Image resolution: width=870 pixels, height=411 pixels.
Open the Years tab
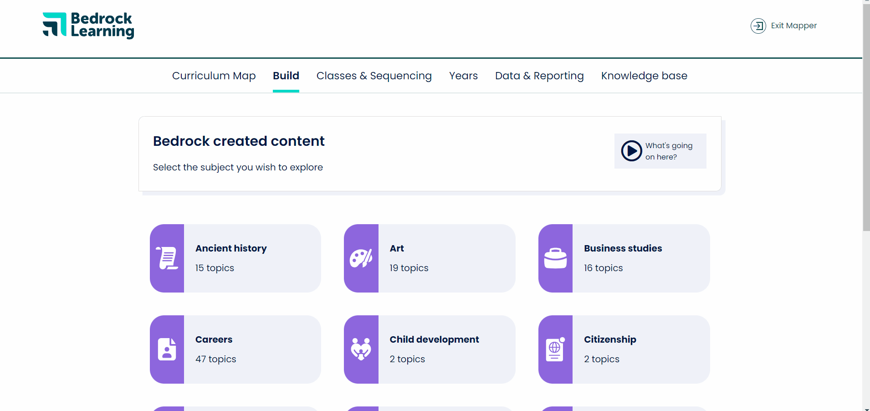click(463, 76)
